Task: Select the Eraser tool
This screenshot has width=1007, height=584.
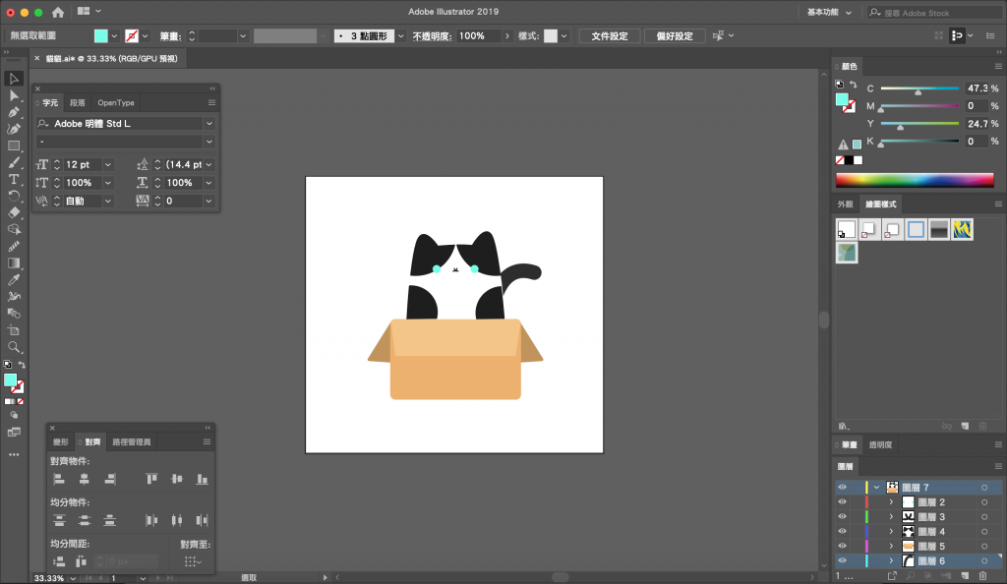Action: [x=14, y=212]
